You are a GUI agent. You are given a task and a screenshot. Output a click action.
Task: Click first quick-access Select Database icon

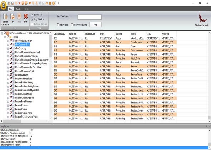[9, 3]
